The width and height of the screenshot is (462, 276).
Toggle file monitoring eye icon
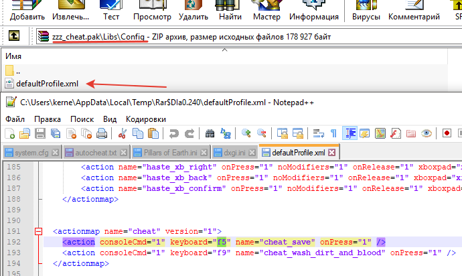pyautogui.click(x=426, y=133)
